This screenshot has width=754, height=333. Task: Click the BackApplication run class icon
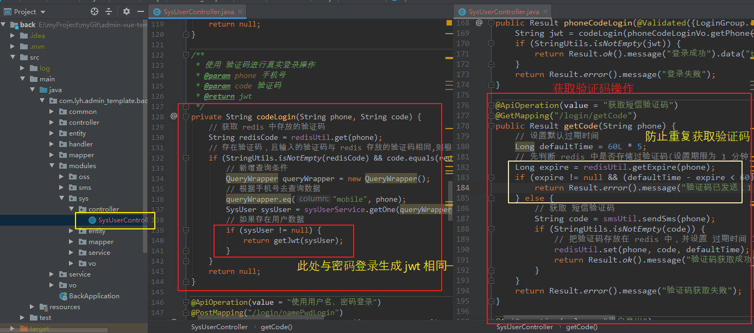click(x=63, y=296)
